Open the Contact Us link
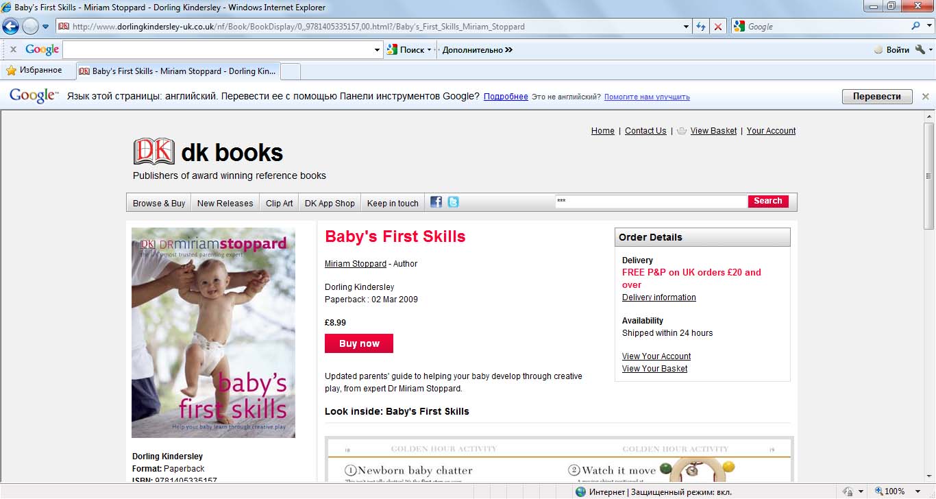Viewport: 936px width, 499px height. [x=645, y=131]
